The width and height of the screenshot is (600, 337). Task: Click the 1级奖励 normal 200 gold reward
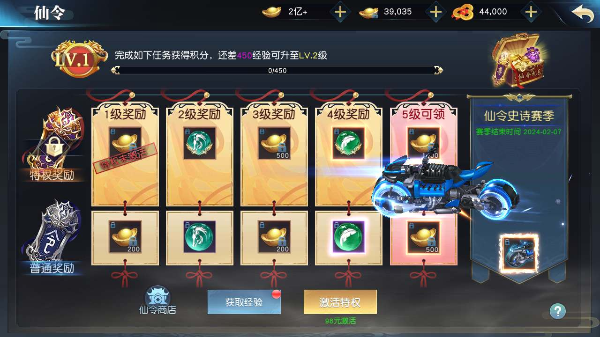click(x=125, y=237)
